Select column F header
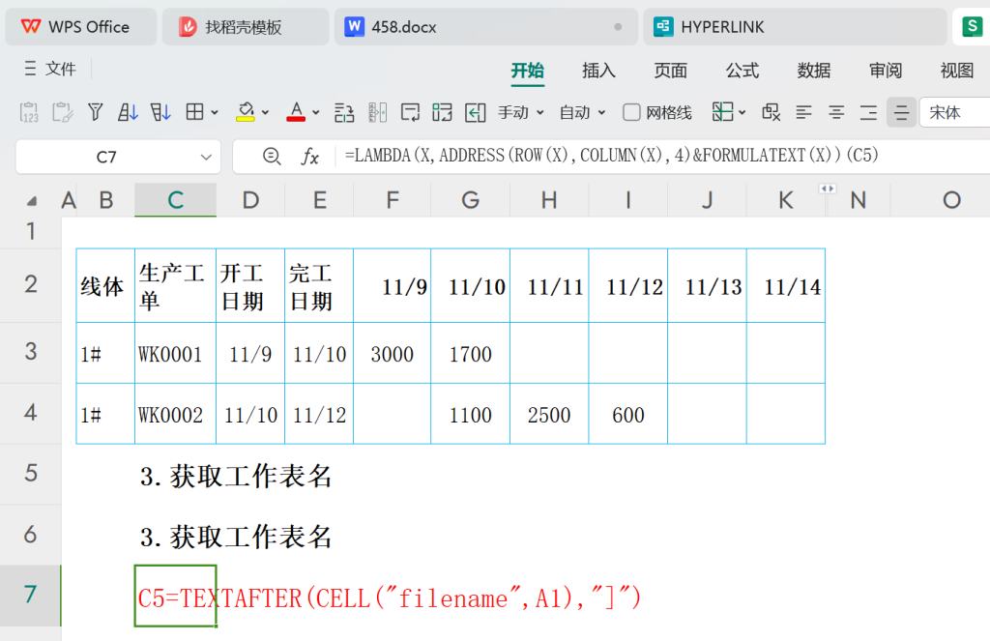The image size is (990, 641). click(x=393, y=200)
